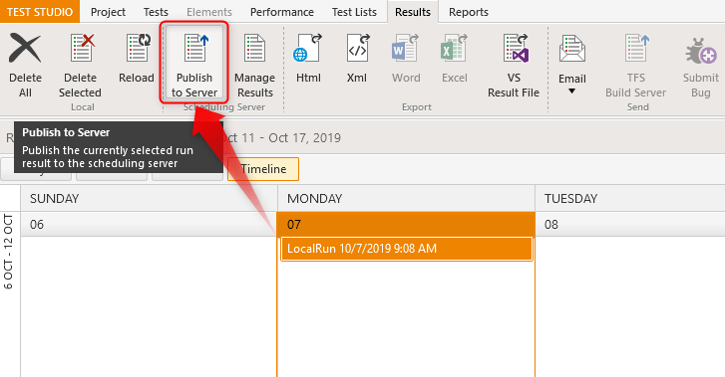Switch to the Reports tab

(469, 12)
